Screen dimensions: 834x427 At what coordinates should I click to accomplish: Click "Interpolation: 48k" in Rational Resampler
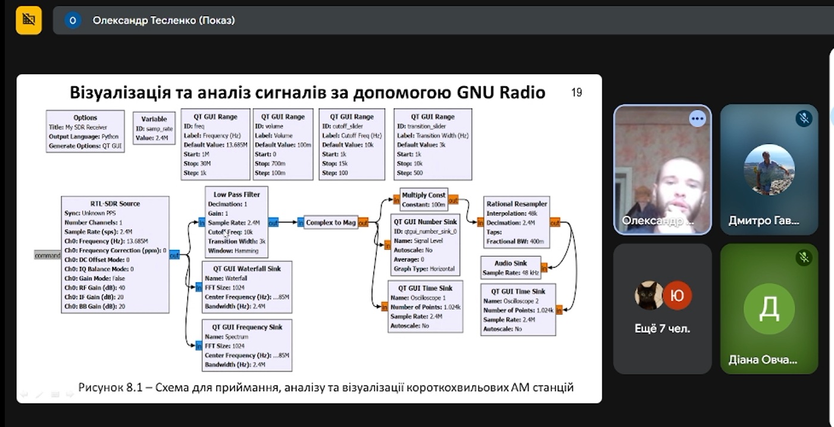(x=512, y=213)
